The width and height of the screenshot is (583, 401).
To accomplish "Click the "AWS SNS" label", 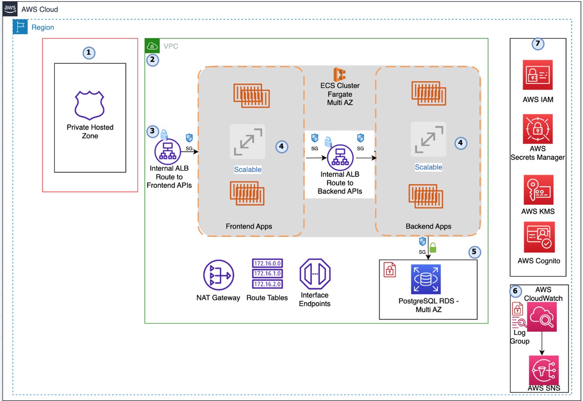I will pyautogui.click(x=544, y=388).
